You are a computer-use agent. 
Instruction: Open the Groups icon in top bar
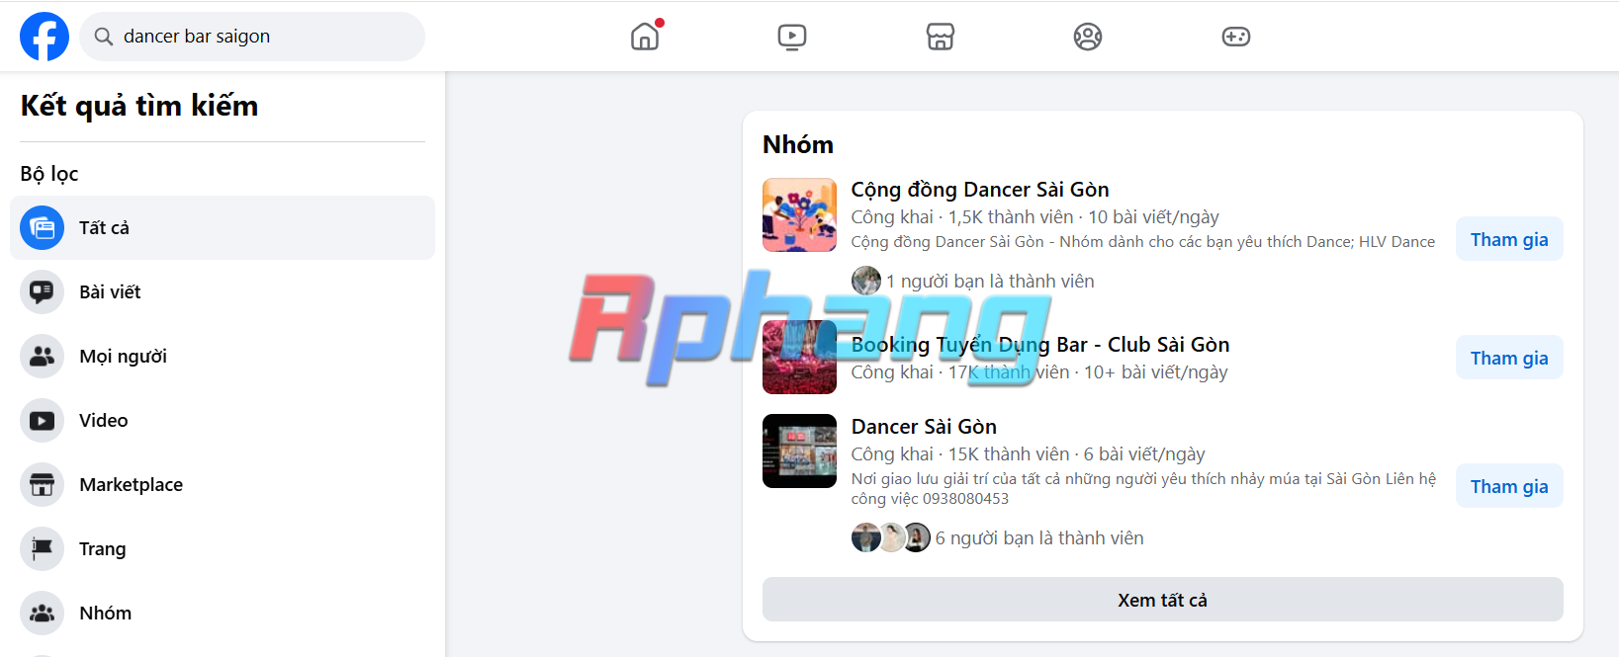(1088, 37)
